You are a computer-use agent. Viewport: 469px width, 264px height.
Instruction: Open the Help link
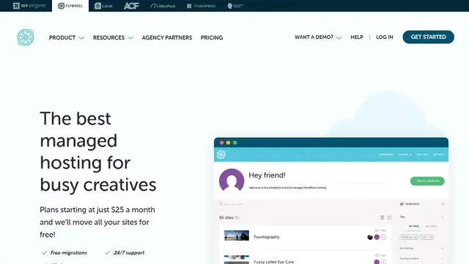point(357,37)
